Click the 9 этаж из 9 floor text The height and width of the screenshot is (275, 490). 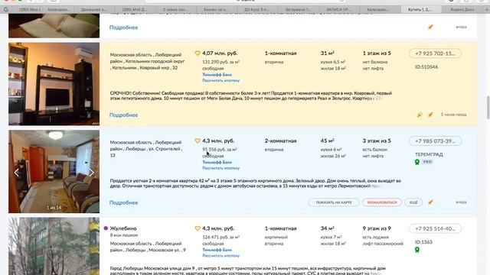click(x=377, y=228)
